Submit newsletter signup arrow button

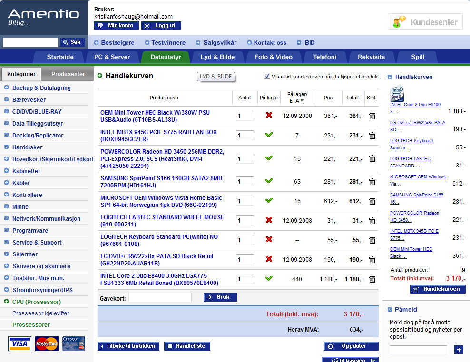459,350
